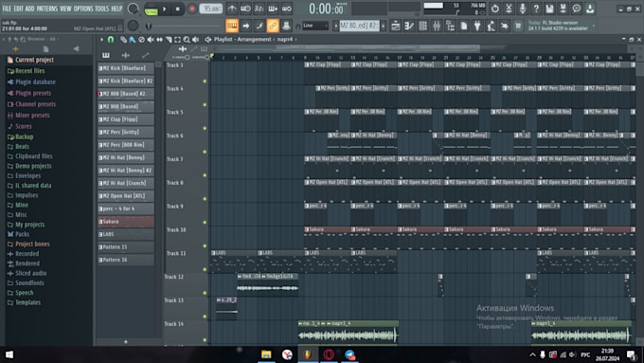Select the Sakura pattern in picker
This screenshot has height=363, width=644.
point(126,222)
